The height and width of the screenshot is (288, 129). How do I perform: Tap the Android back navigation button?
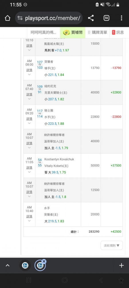click(x=101, y=280)
